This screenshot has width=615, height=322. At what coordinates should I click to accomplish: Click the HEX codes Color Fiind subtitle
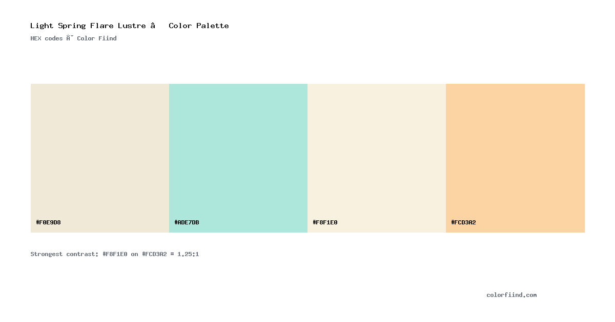click(x=73, y=38)
